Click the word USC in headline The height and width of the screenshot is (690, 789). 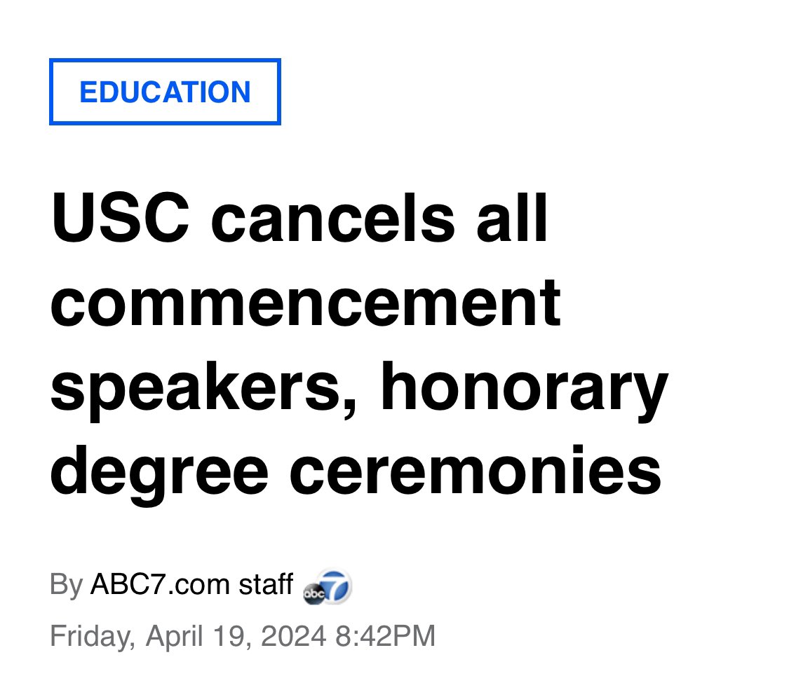(120, 219)
